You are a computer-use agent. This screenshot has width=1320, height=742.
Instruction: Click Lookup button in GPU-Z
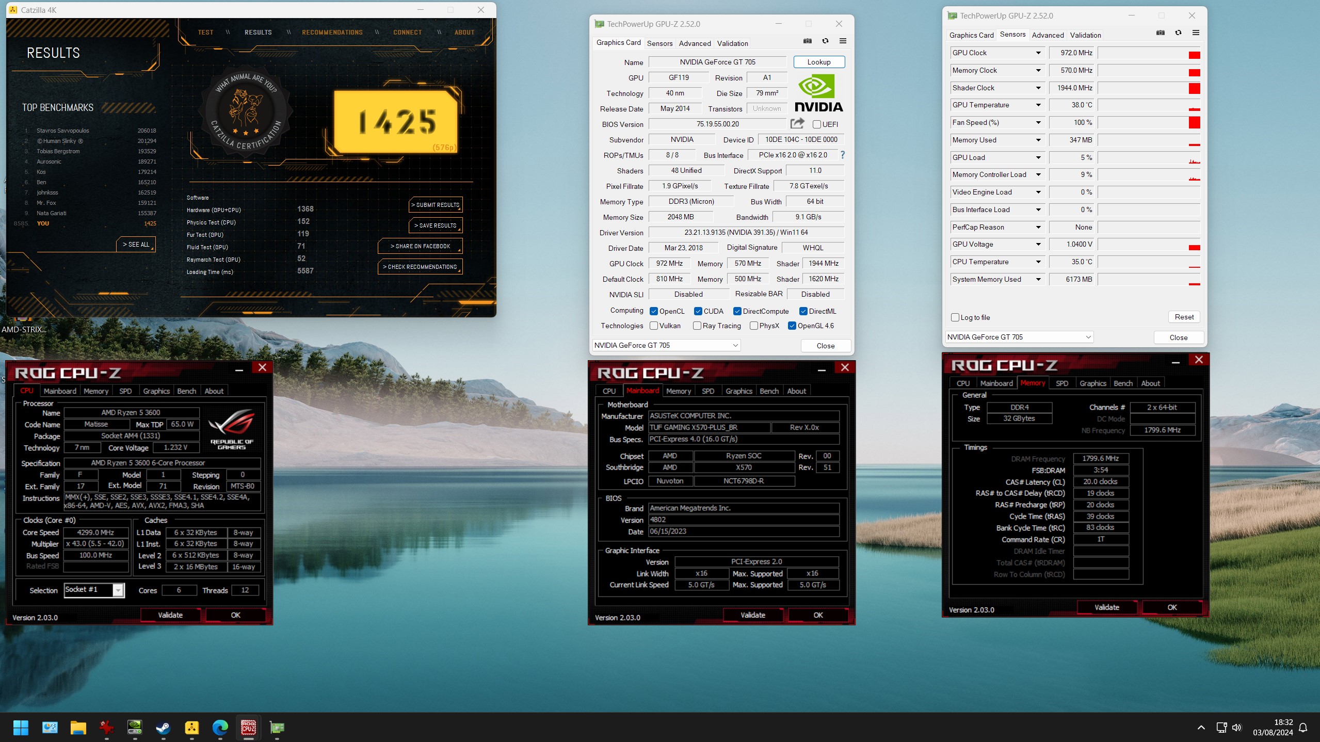pos(819,62)
